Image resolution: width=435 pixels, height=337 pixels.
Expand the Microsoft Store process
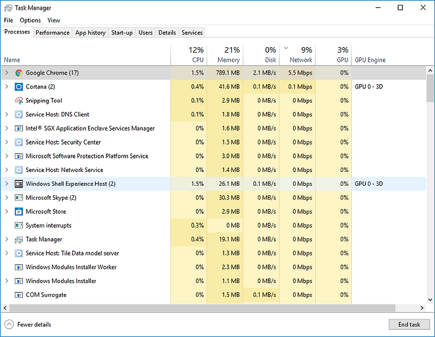pos(7,211)
